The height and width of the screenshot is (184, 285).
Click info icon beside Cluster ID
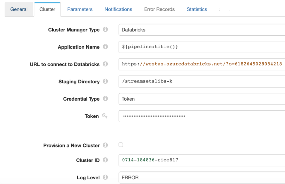pos(105,160)
